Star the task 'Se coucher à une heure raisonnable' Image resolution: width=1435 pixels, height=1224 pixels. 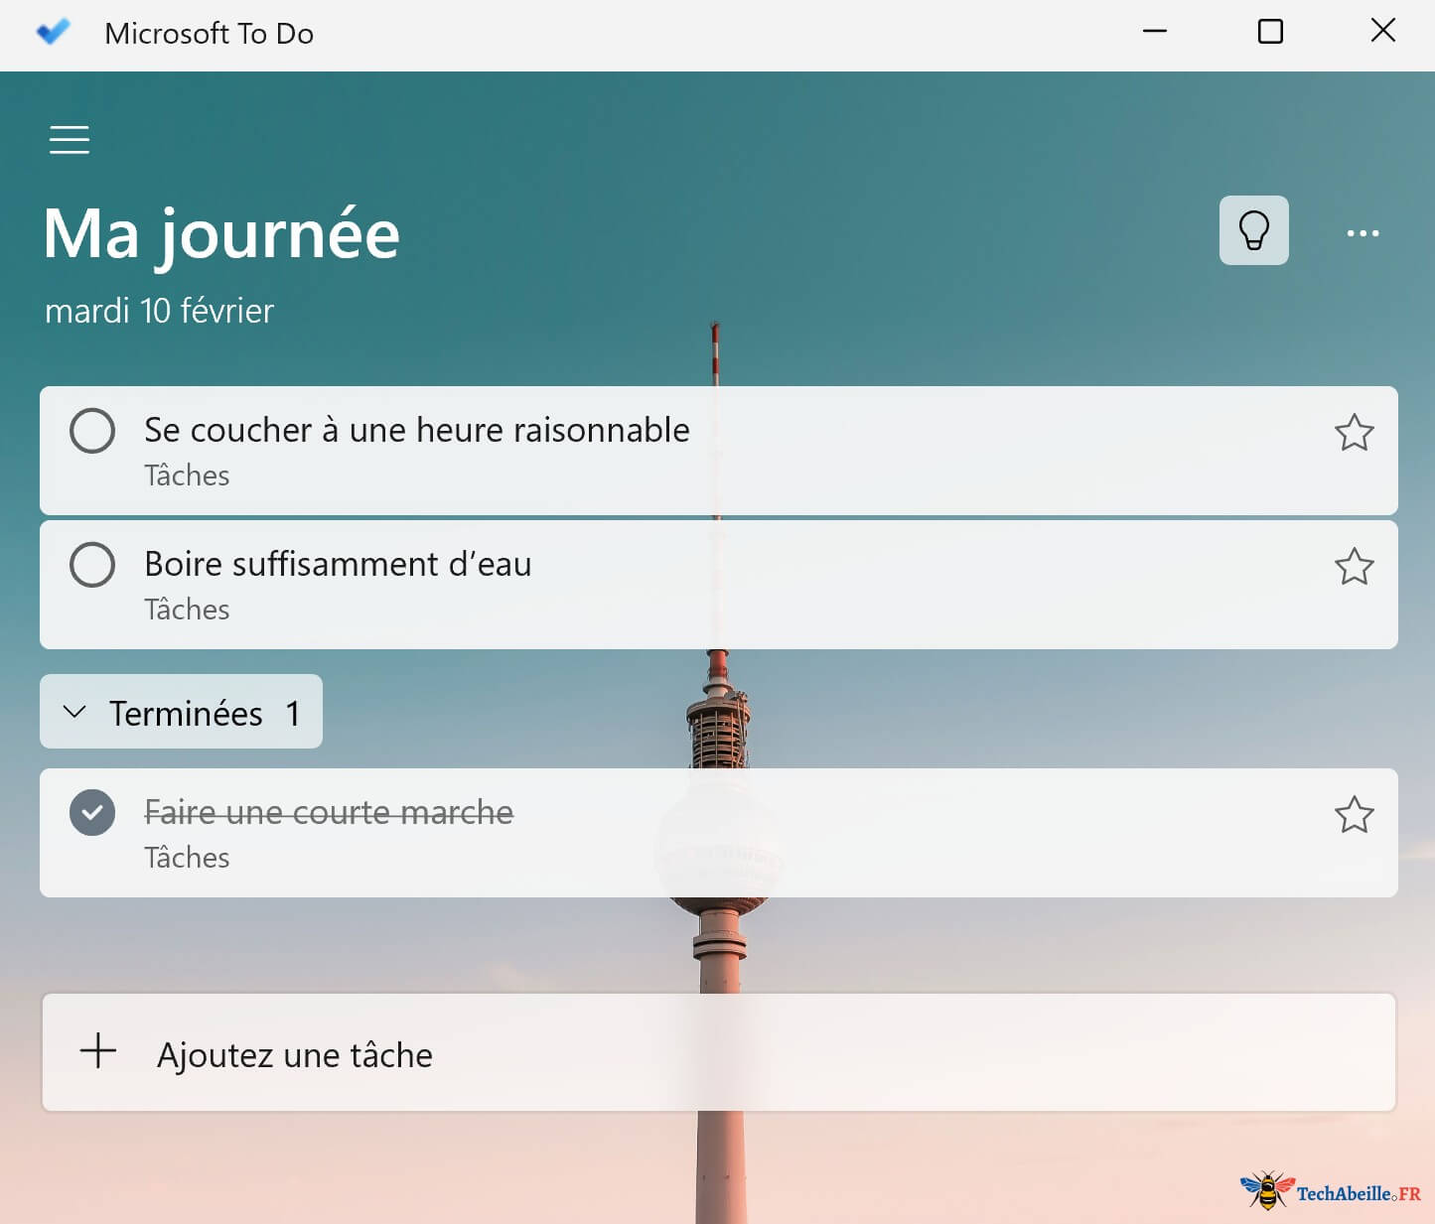click(1355, 433)
